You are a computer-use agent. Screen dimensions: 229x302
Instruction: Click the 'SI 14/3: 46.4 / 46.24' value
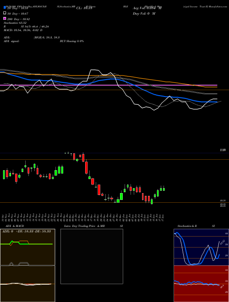pos(35,27)
